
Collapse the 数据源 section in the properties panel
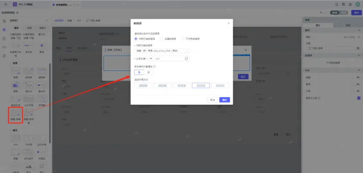(359, 55)
